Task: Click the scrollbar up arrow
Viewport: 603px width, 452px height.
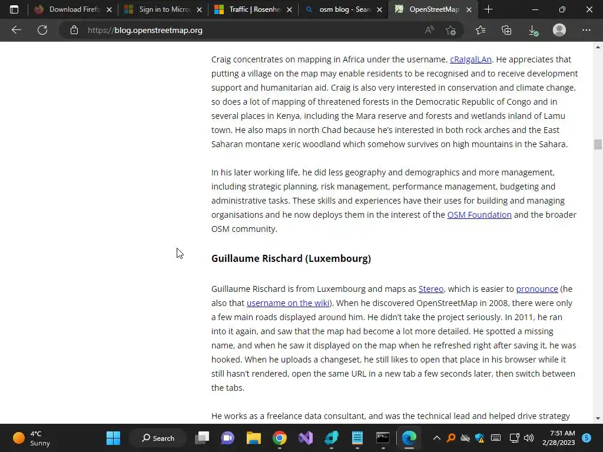Action: coord(598,47)
